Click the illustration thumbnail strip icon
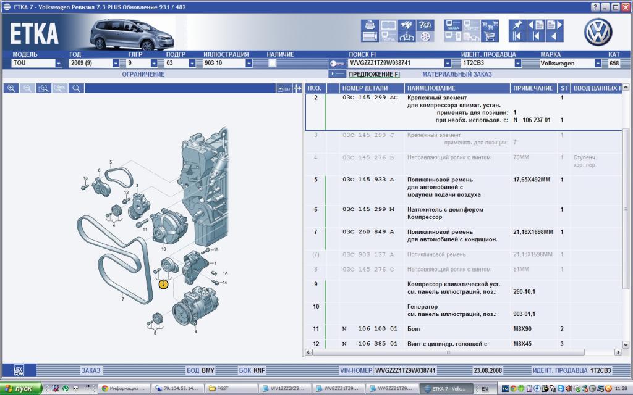This screenshot has width=633, height=395. (284, 88)
